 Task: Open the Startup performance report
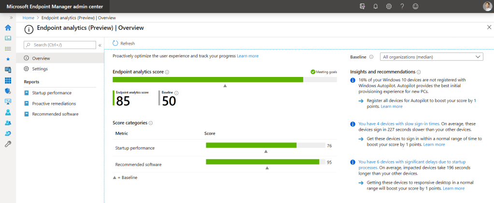tap(52, 92)
